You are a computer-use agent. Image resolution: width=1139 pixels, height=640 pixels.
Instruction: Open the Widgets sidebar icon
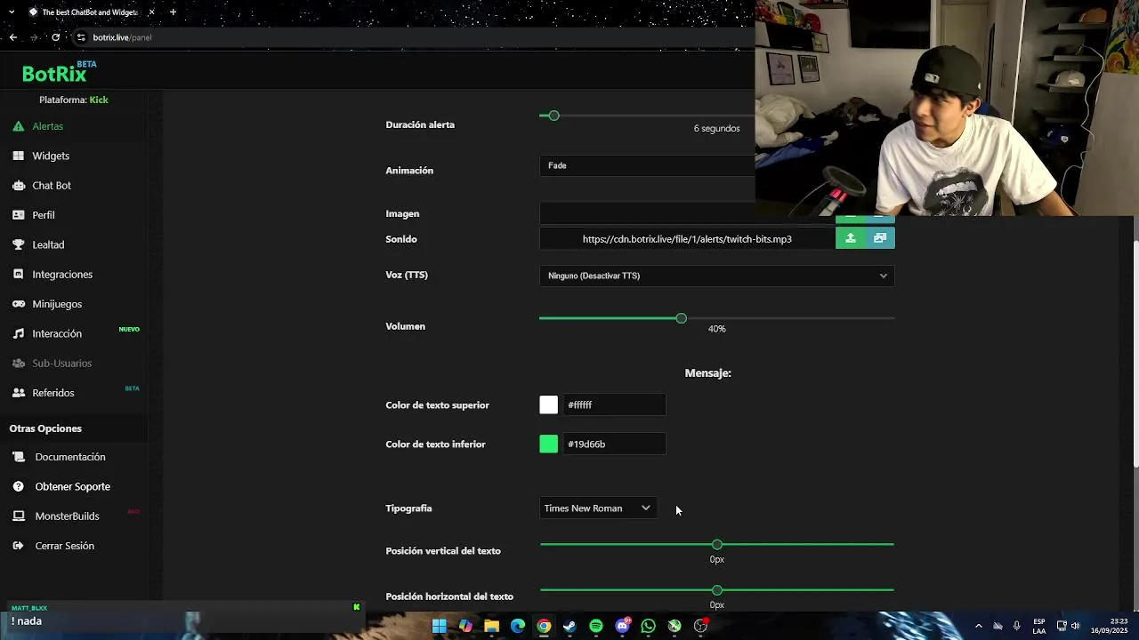(x=18, y=156)
